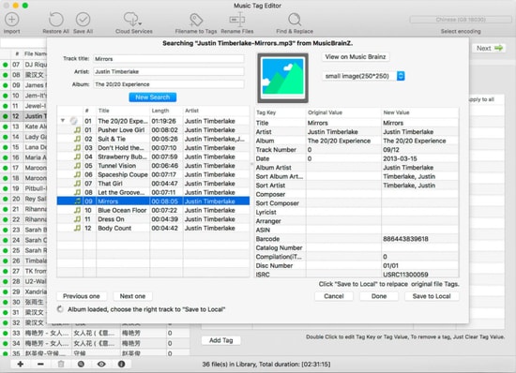Select file row 07 DJ Riqu in library
This screenshot has width=516, height=373.
tap(23, 65)
